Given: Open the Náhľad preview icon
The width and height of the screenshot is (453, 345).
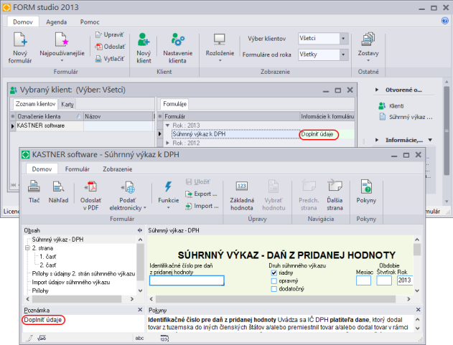Looking at the screenshot, I should click(x=58, y=186).
